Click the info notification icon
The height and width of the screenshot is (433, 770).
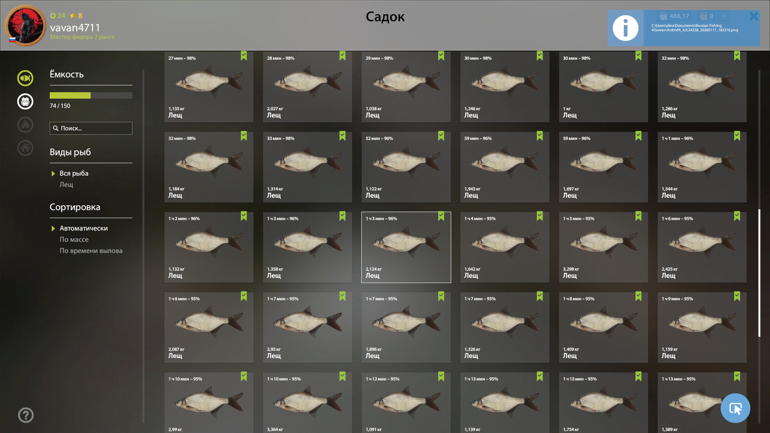(x=625, y=28)
